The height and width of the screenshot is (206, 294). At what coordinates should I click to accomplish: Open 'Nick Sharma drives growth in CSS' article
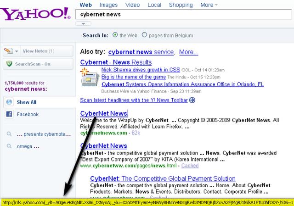pyautogui.click(x=141, y=70)
